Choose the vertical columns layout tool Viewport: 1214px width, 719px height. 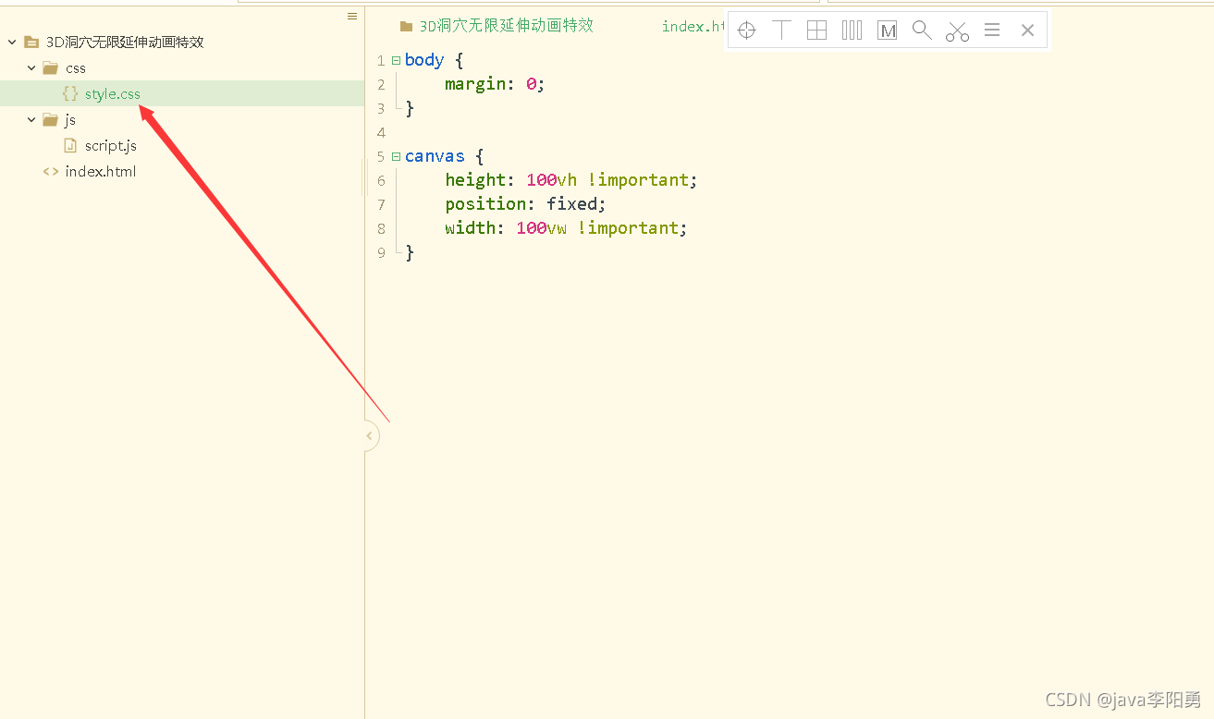tap(852, 30)
